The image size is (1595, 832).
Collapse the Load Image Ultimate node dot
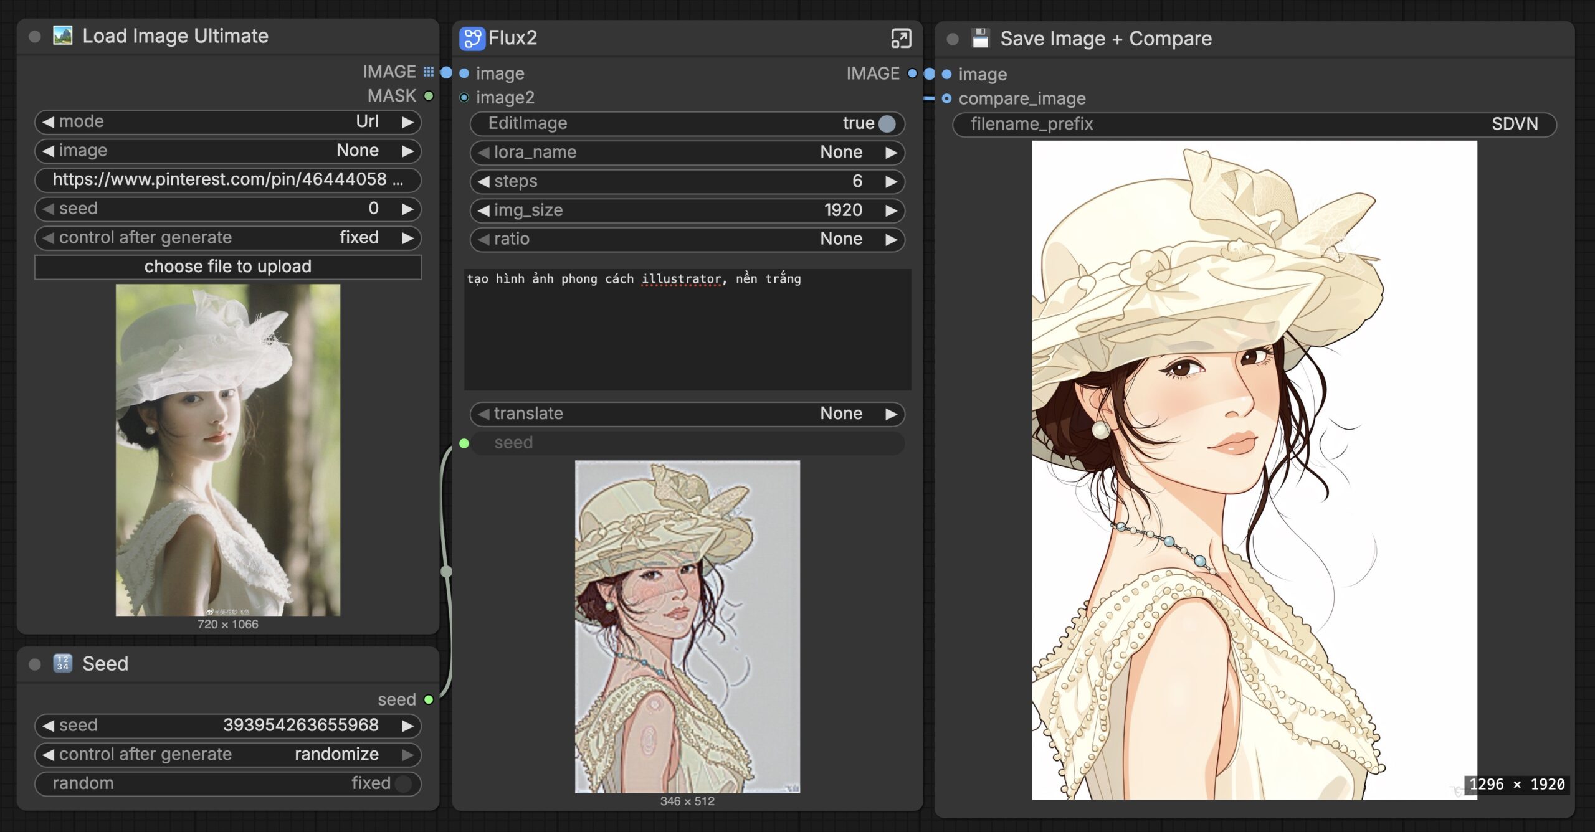click(x=35, y=37)
